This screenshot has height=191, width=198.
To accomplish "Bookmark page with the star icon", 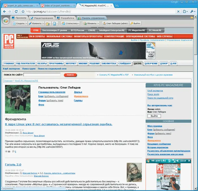I will (x=23, y=12).
